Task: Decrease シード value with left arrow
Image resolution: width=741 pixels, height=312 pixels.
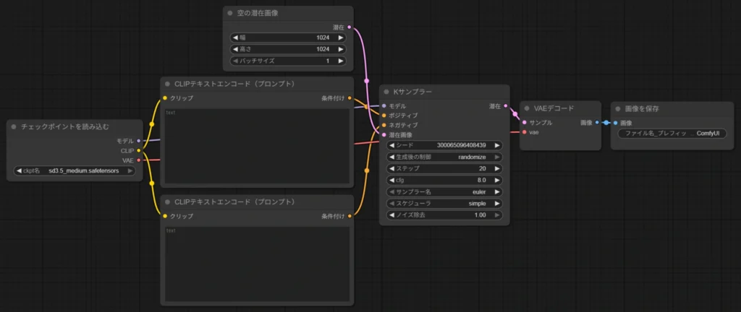Action: pyautogui.click(x=391, y=145)
